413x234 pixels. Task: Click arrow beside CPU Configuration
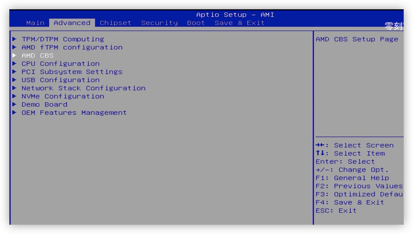click(14, 63)
